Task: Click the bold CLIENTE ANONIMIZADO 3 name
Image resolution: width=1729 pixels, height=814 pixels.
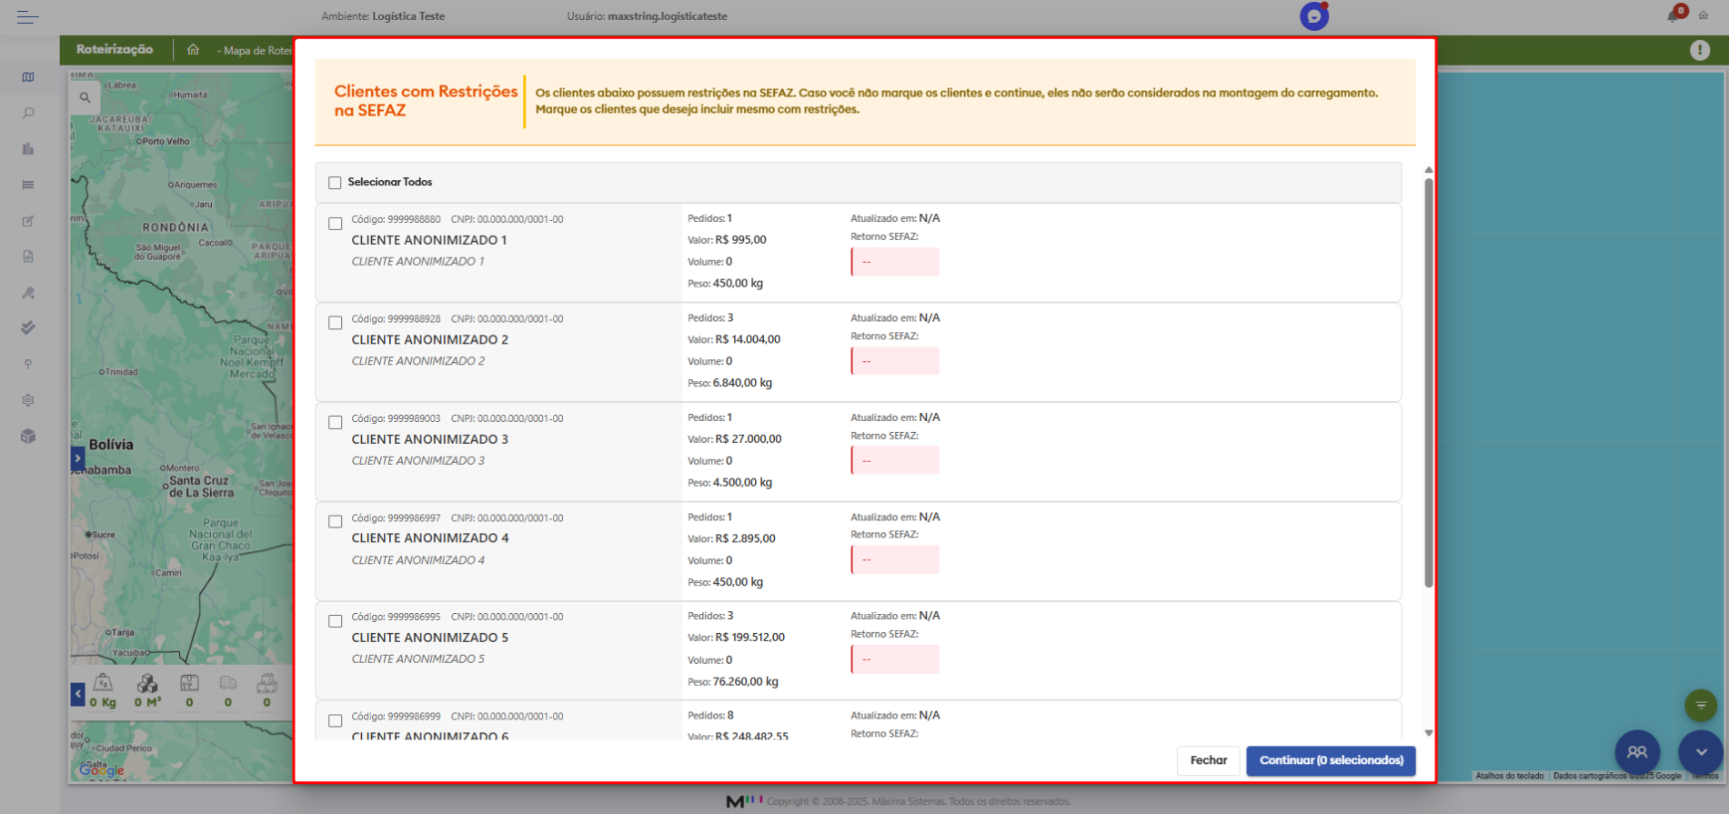Action: coord(430,439)
